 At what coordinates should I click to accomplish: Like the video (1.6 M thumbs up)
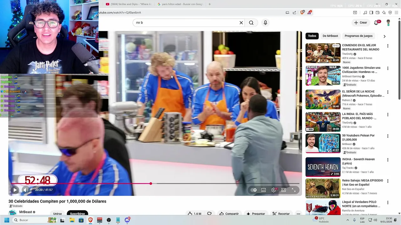click(x=195, y=214)
